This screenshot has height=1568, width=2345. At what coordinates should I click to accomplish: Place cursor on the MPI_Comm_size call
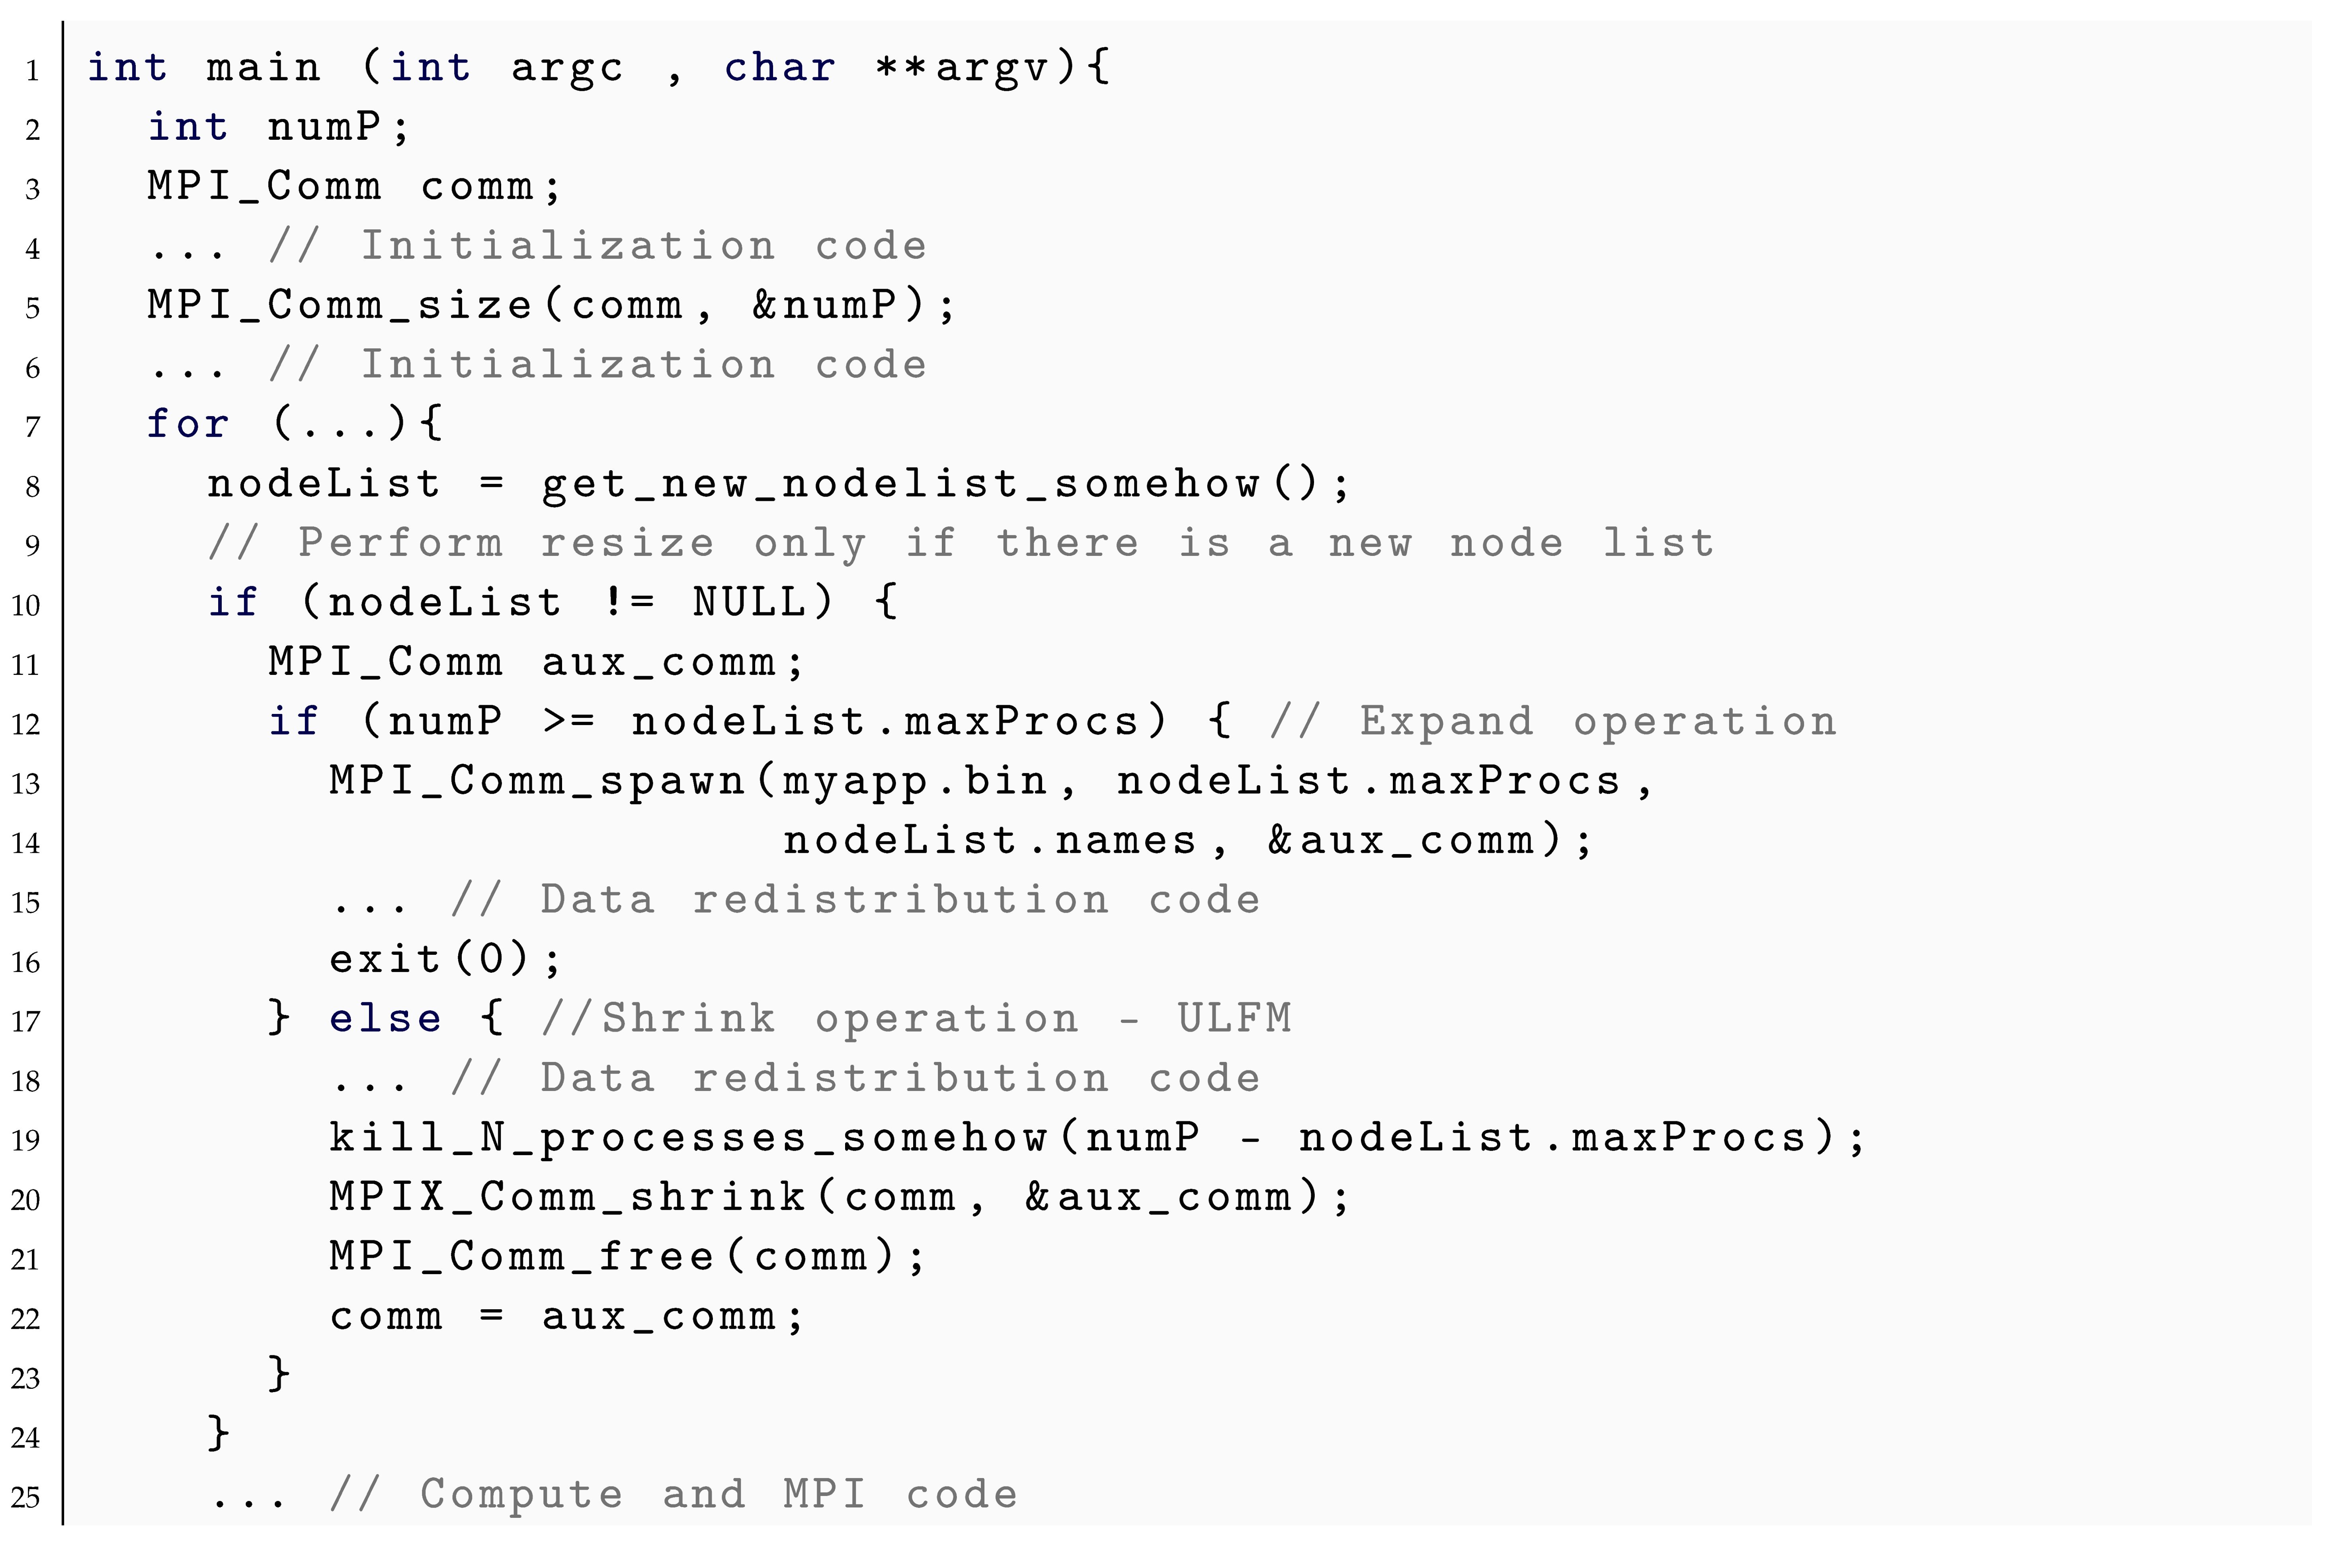click(x=340, y=305)
